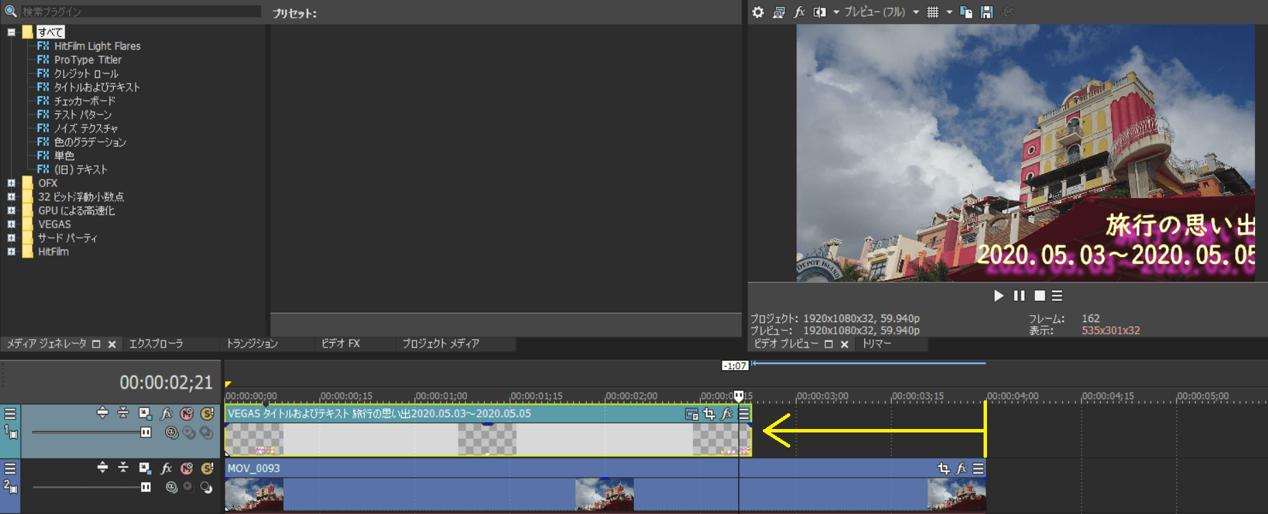Solo track 2

point(207,468)
